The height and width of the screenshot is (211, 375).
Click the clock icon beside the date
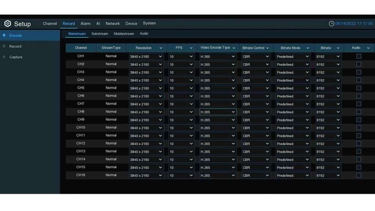[331, 22]
